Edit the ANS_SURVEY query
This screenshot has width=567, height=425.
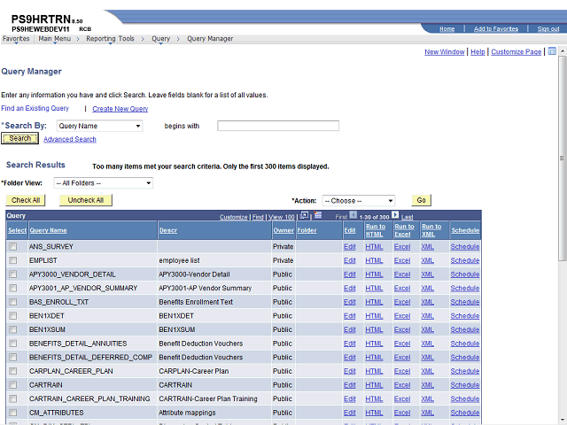pos(349,247)
